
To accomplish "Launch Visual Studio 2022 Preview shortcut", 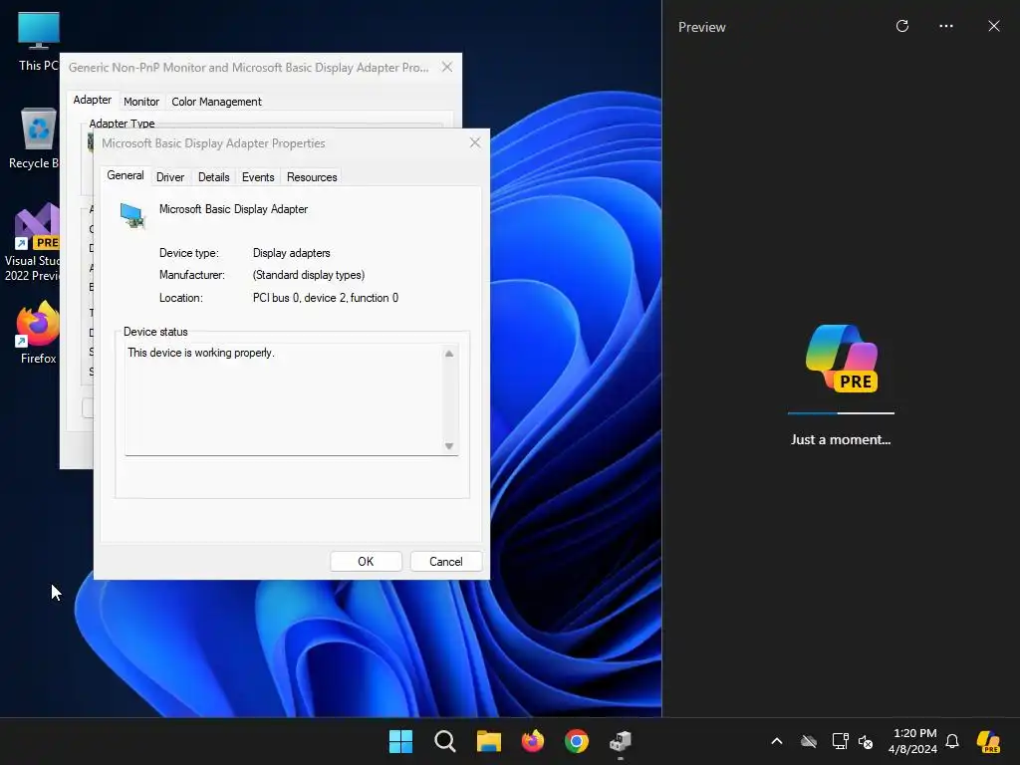I will tap(33, 241).
